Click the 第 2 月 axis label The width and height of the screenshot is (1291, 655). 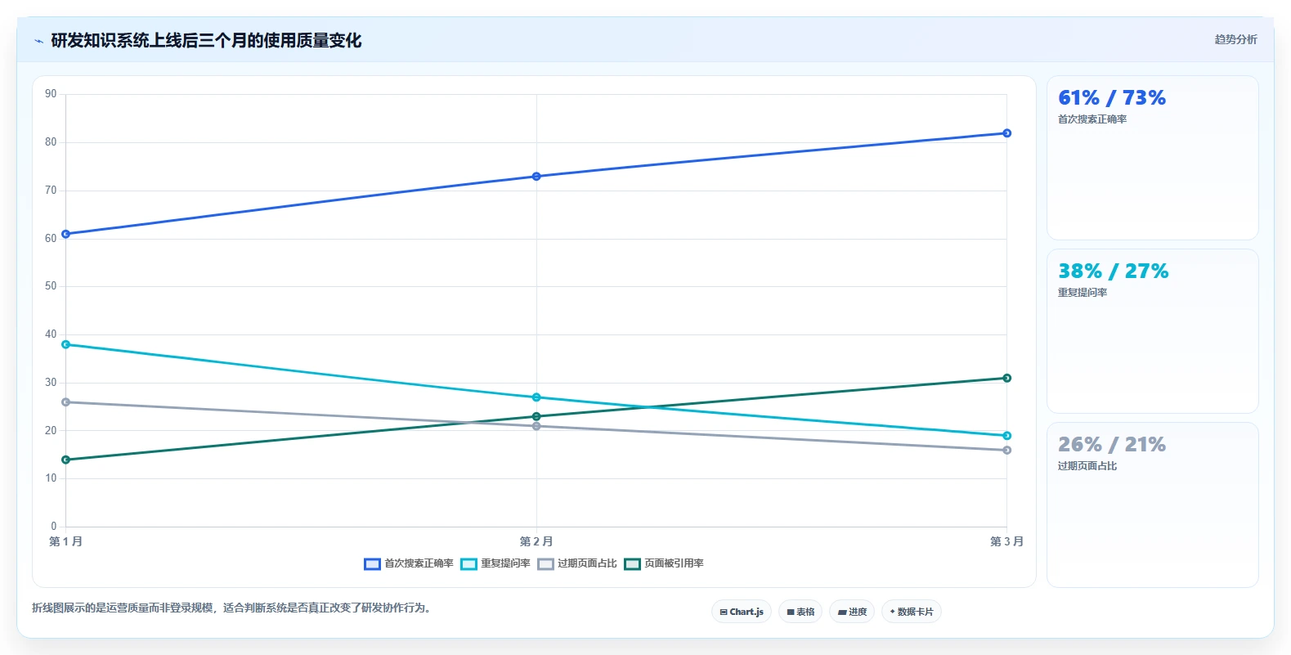point(536,541)
